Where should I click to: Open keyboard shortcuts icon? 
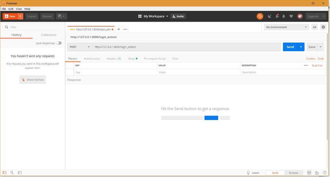tap(317, 173)
